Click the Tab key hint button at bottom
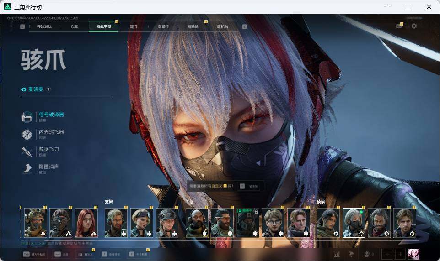440x261 pixels. tap(34, 254)
